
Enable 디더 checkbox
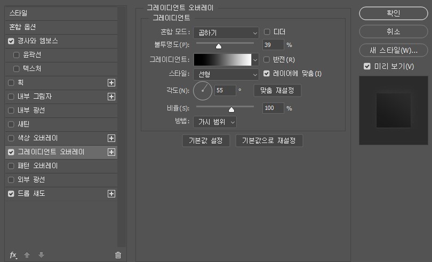[x=267, y=31]
